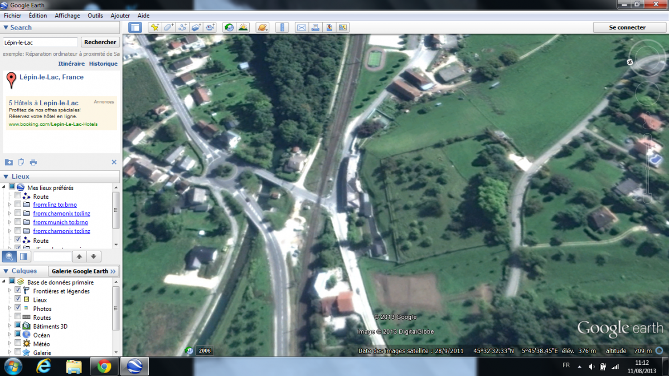Enable the Routes layer checkbox
The height and width of the screenshot is (376, 669).
(x=18, y=318)
